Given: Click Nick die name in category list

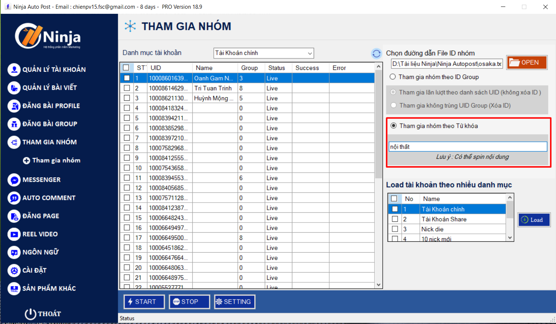Looking at the screenshot, I should tap(463, 229).
